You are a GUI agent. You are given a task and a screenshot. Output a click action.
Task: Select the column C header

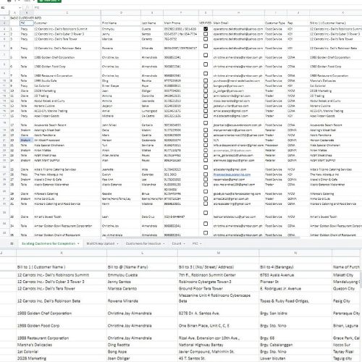[67, 13]
